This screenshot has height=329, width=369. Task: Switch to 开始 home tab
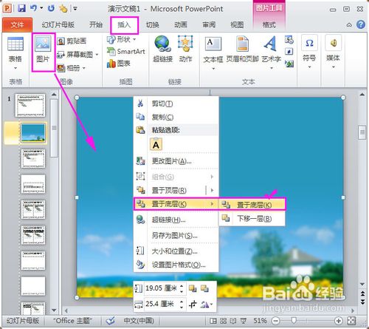[96, 24]
